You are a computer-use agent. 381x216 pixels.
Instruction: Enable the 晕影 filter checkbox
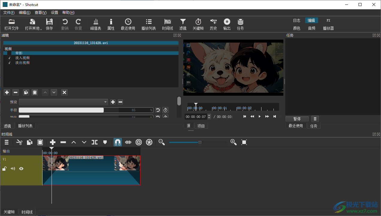(9, 53)
